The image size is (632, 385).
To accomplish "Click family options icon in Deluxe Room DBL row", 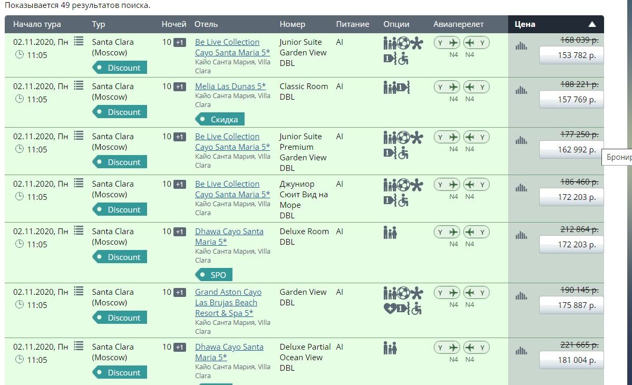I will [x=390, y=232].
